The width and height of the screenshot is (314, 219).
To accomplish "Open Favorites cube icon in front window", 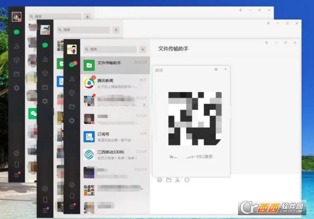I will (x=72, y=93).
